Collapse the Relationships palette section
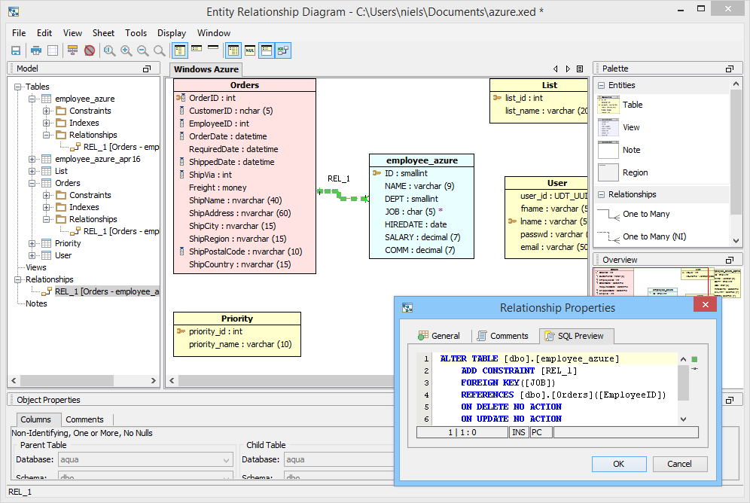This screenshot has width=750, height=503. pyautogui.click(x=601, y=194)
